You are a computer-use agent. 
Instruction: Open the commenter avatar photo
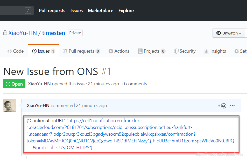[10, 106]
